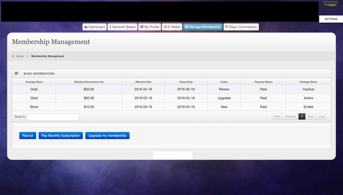The width and height of the screenshot is (343, 195).
Task: Go to the Previous page
Action: (290, 116)
